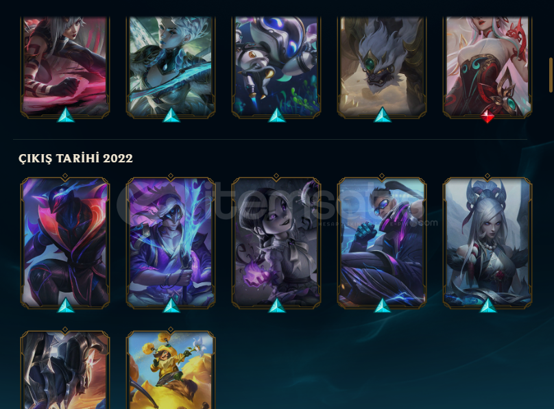Open the red-black hooded ninja skin card
Viewport: 554px width, 409px height.
pos(65,243)
